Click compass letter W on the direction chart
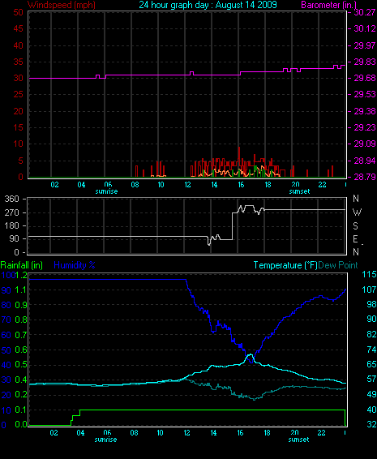377x459 pixels. (x=357, y=212)
